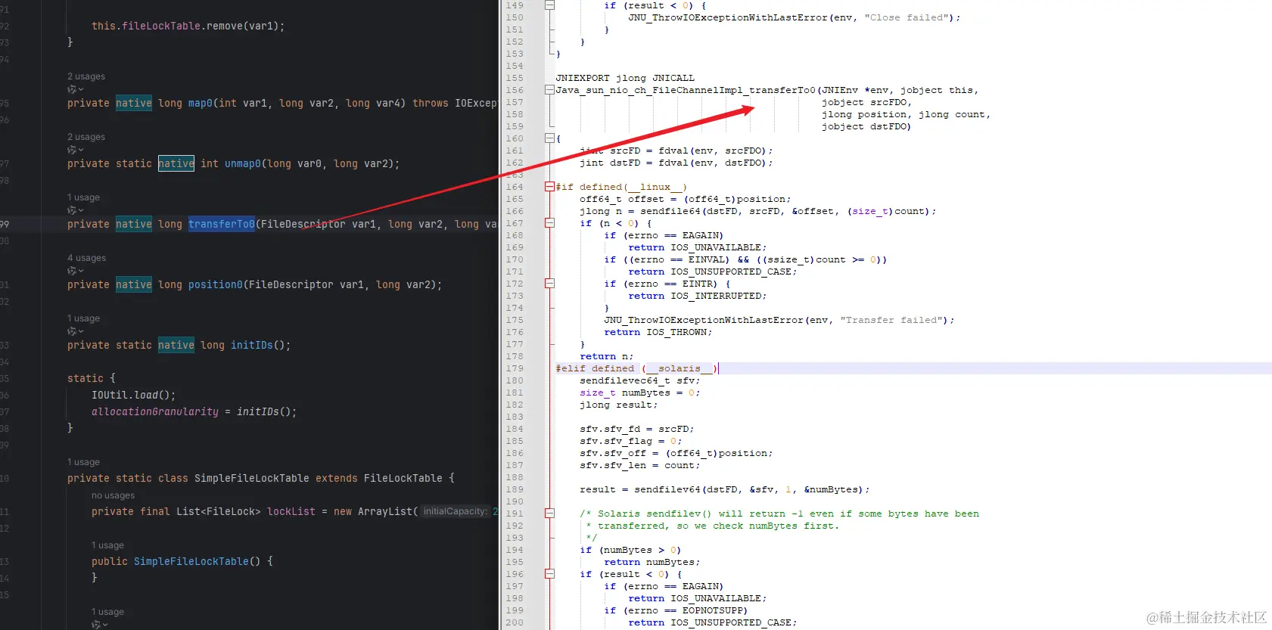Click 'sfv.sfv_len = count;' line
Viewport: 1272px width, 630px height.
(x=640, y=465)
